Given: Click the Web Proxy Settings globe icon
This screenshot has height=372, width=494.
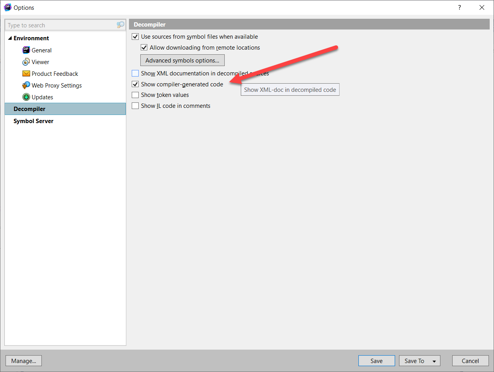Looking at the screenshot, I should point(26,85).
